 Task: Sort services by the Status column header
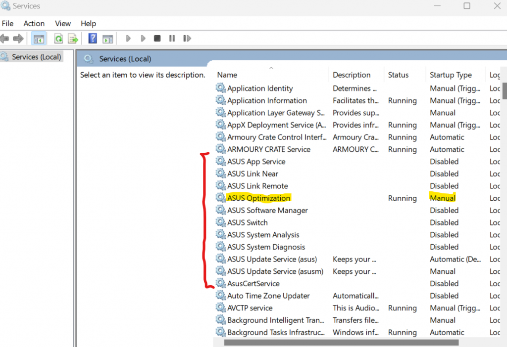398,75
